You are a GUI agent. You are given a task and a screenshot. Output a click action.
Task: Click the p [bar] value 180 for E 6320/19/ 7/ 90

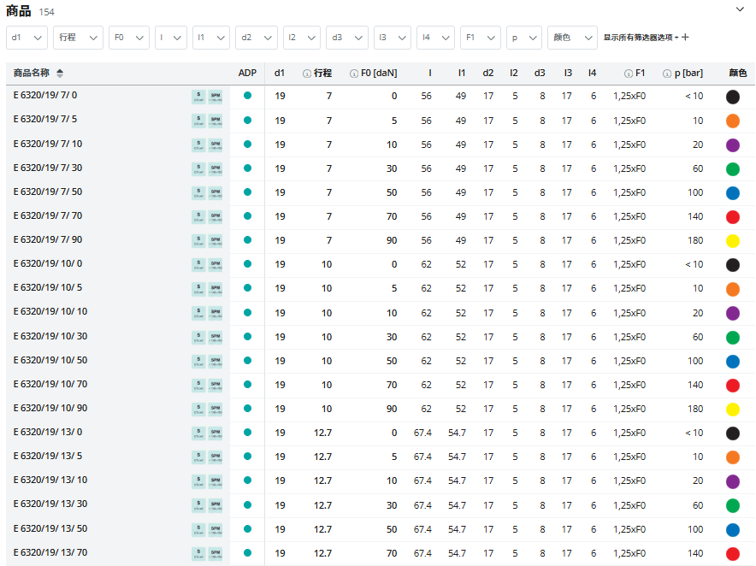click(x=695, y=240)
